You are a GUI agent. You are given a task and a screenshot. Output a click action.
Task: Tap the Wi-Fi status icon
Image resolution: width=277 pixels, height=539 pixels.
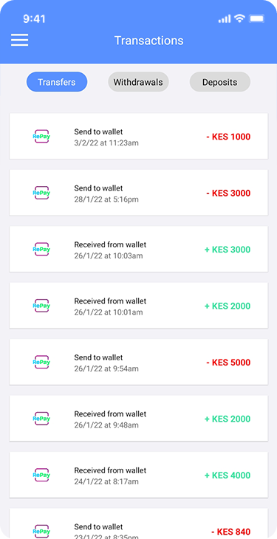(x=239, y=18)
